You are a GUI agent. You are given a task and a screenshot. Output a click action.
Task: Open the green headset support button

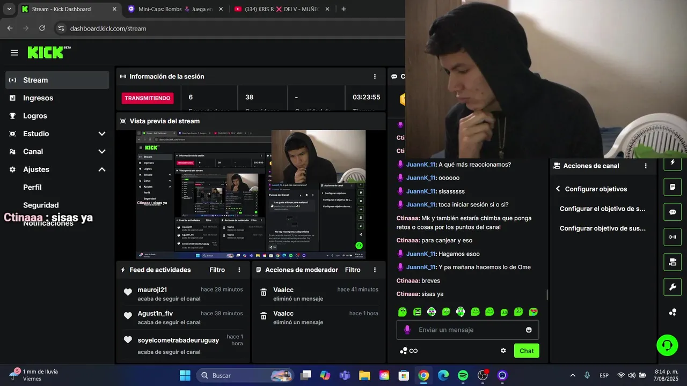point(667,345)
